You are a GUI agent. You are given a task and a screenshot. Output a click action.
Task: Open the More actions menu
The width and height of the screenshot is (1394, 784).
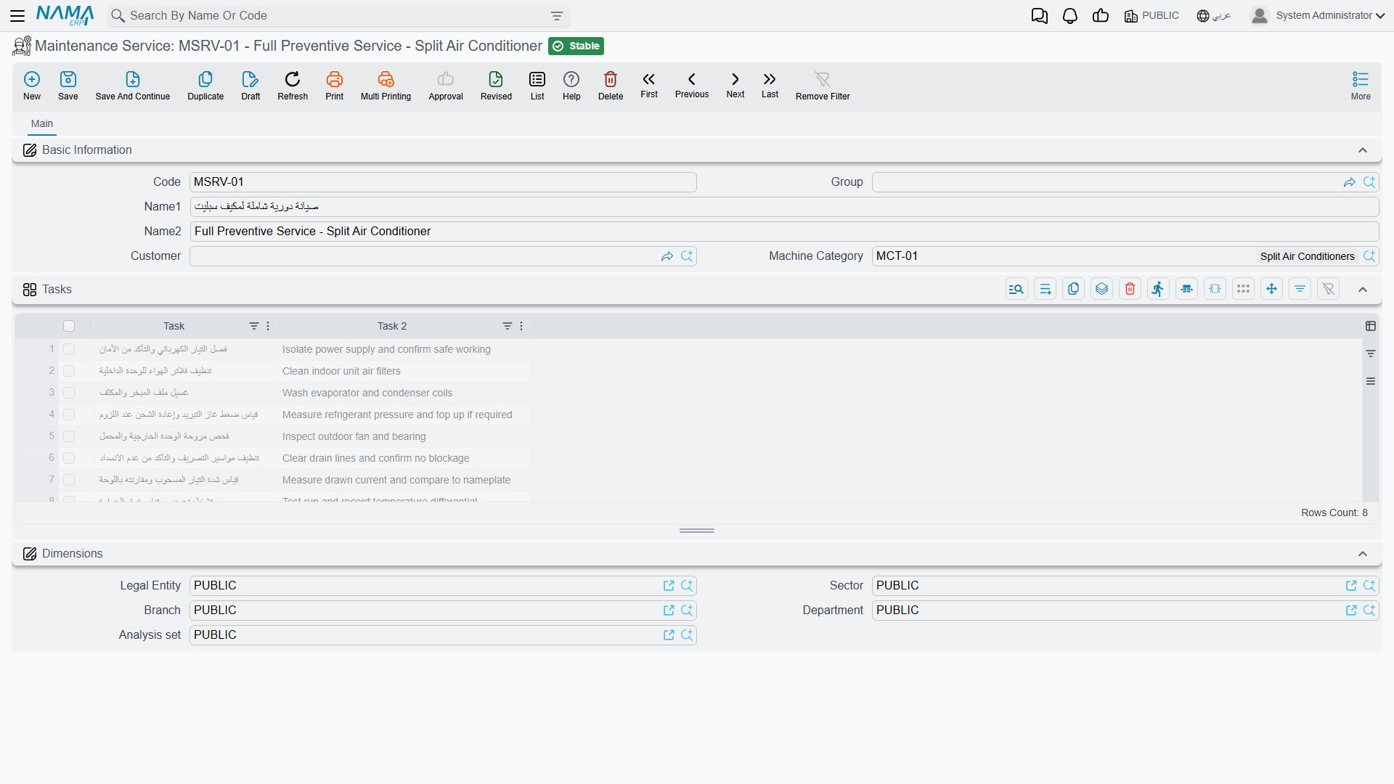click(1361, 86)
